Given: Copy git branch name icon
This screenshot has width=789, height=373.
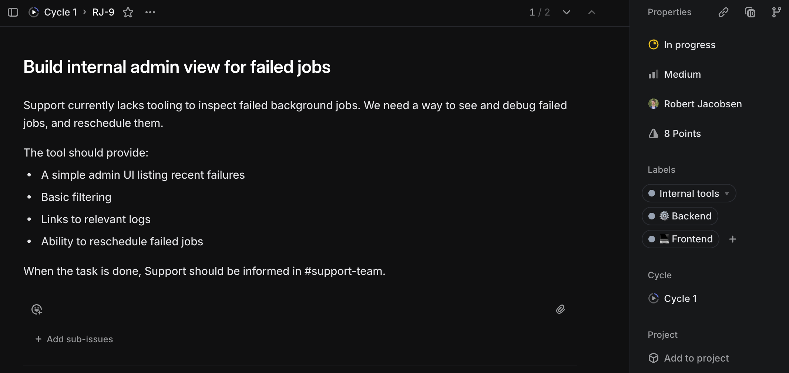Looking at the screenshot, I should (776, 12).
